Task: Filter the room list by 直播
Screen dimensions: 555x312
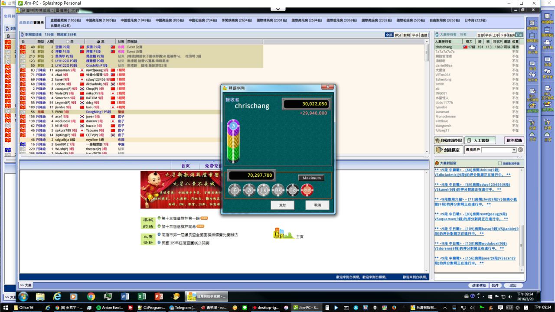Action: 424,35
